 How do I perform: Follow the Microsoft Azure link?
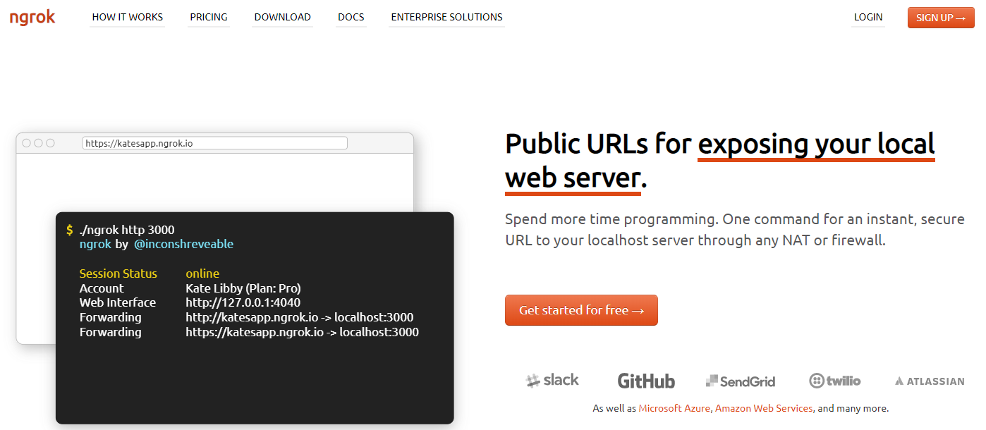676,408
